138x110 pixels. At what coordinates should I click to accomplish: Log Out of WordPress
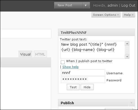point(128,5)
